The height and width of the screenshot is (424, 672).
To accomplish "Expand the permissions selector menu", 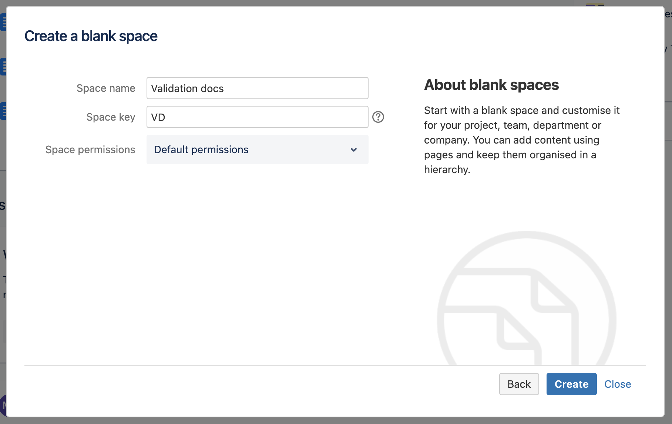I will click(257, 149).
